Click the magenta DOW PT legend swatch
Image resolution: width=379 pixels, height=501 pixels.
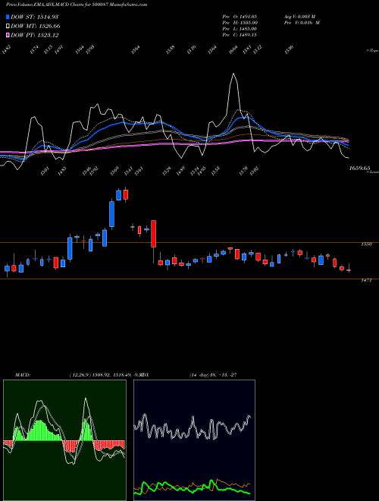coord(8,35)
